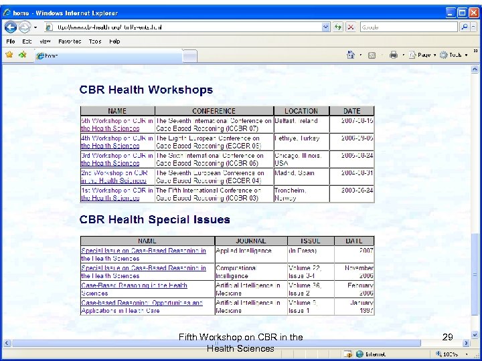Click the Fethiye, Turkey location cell
482x361 pixels.
point(301,142)
